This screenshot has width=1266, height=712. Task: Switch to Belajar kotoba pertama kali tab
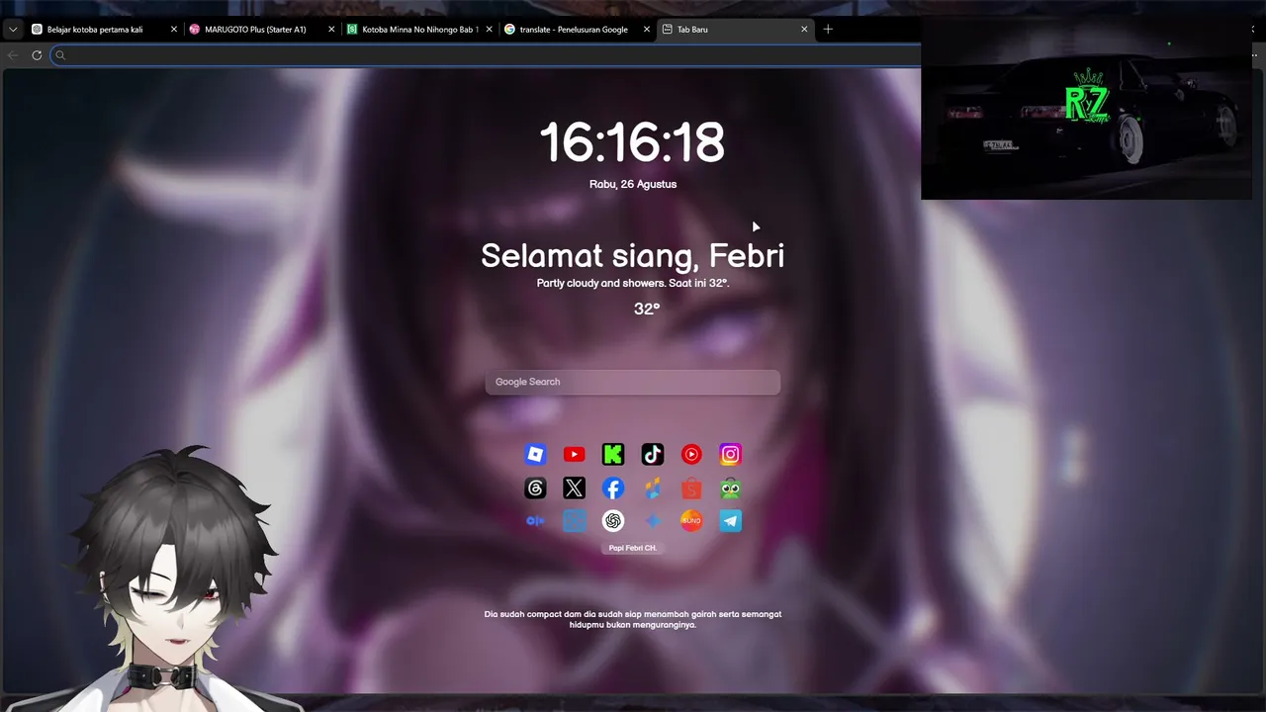(104, 30)
